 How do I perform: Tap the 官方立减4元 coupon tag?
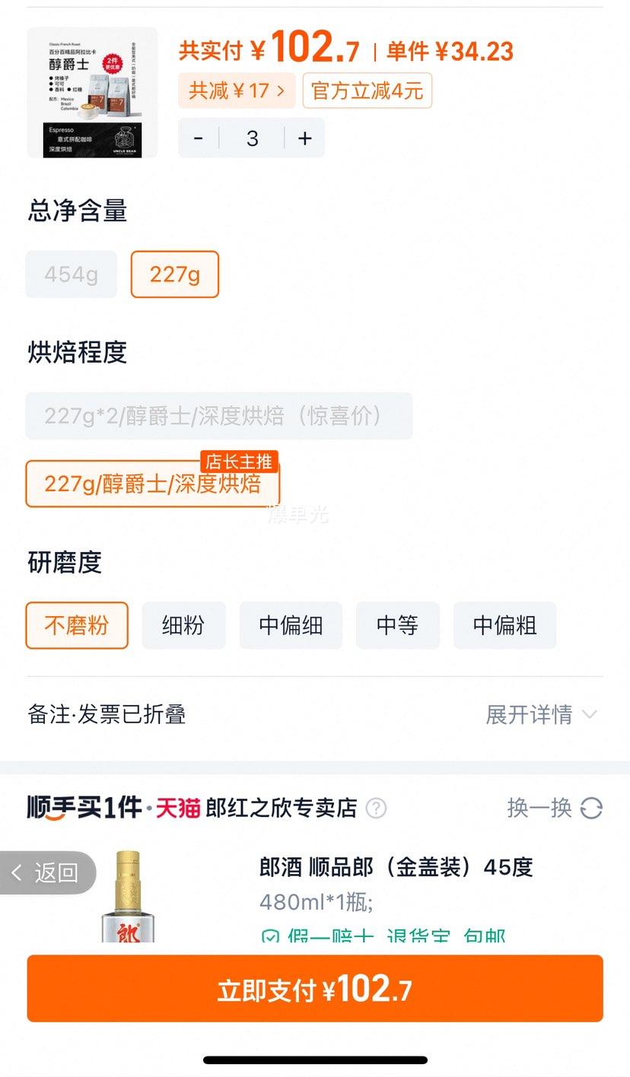coord(367,91)
